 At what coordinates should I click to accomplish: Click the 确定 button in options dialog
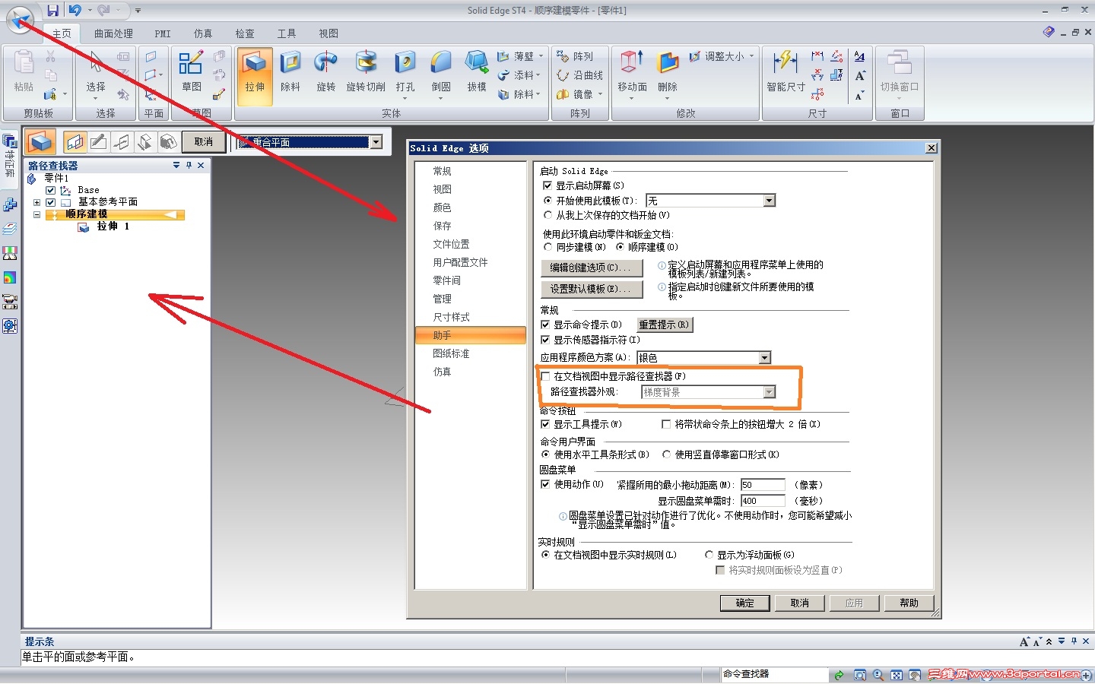745,603
